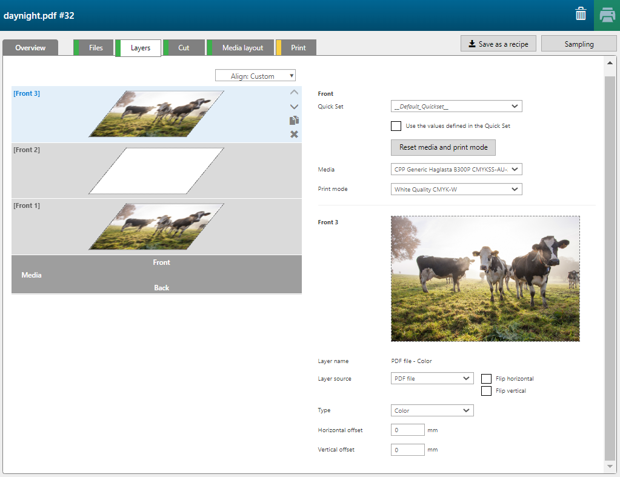
Task: Move Front 3 layer up with arrow
Action: point(294,93)
